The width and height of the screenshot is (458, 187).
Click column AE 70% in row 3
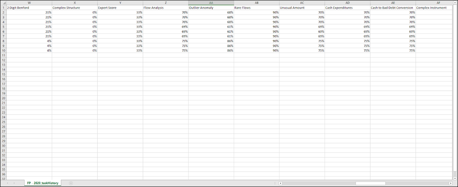pos(393,17)
